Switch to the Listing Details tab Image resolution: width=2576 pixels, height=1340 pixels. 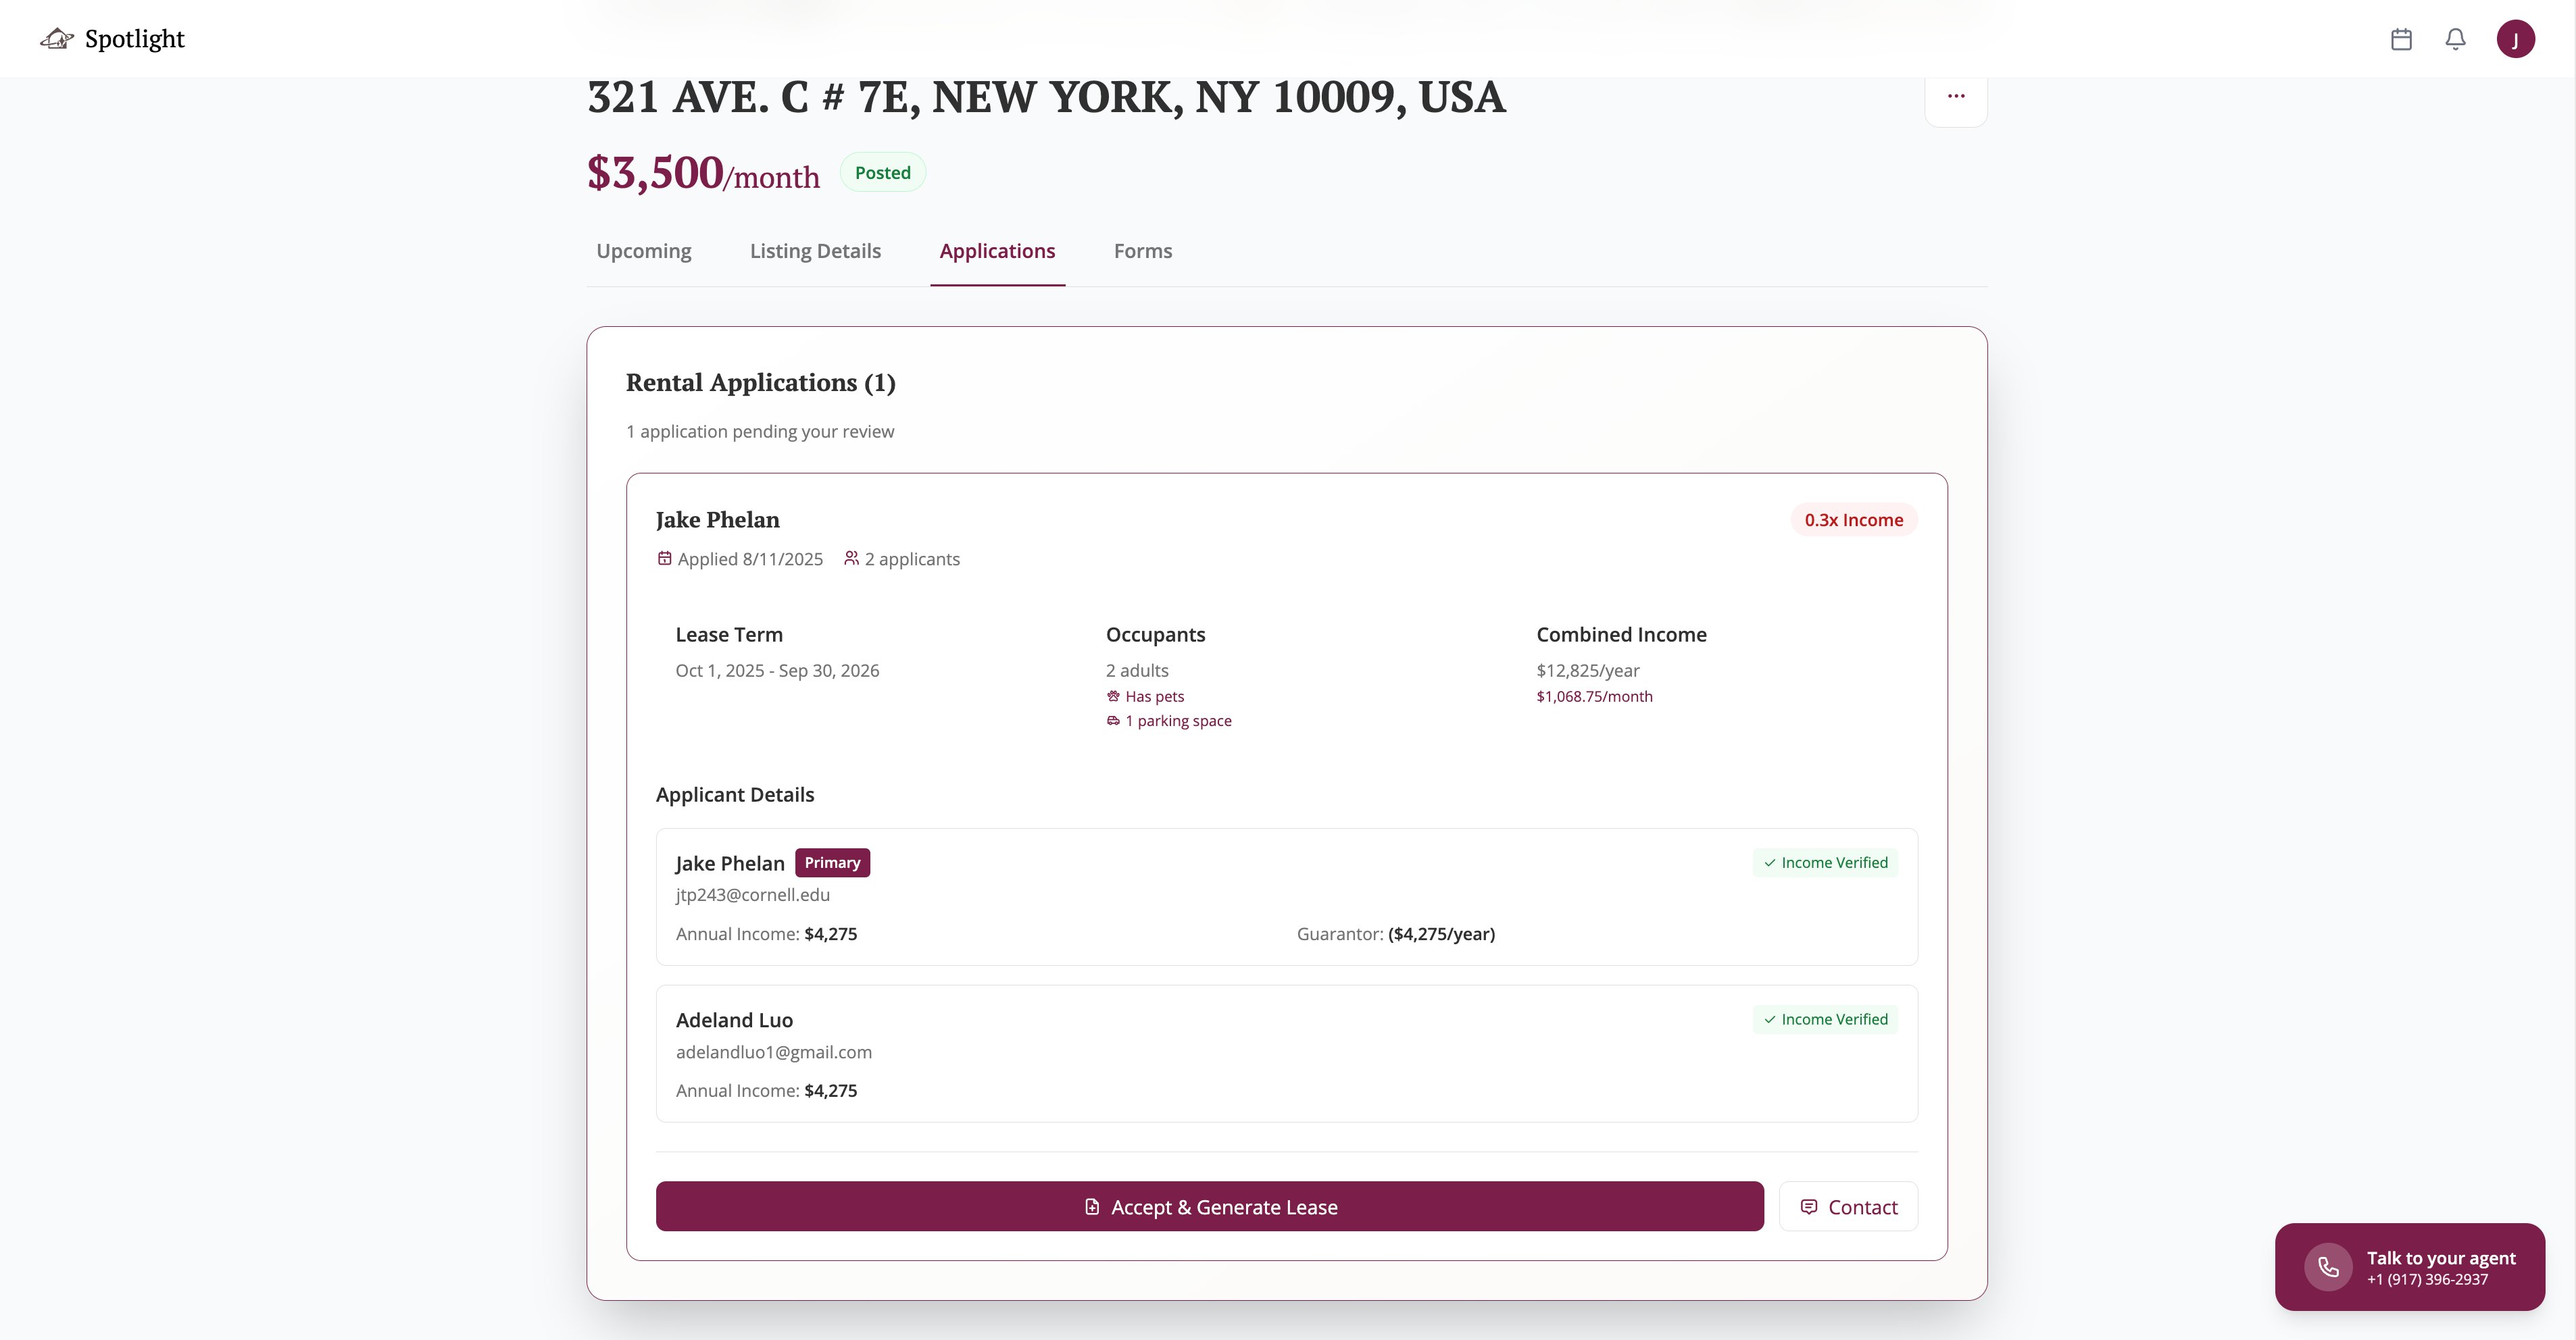[x=815, y=251]
